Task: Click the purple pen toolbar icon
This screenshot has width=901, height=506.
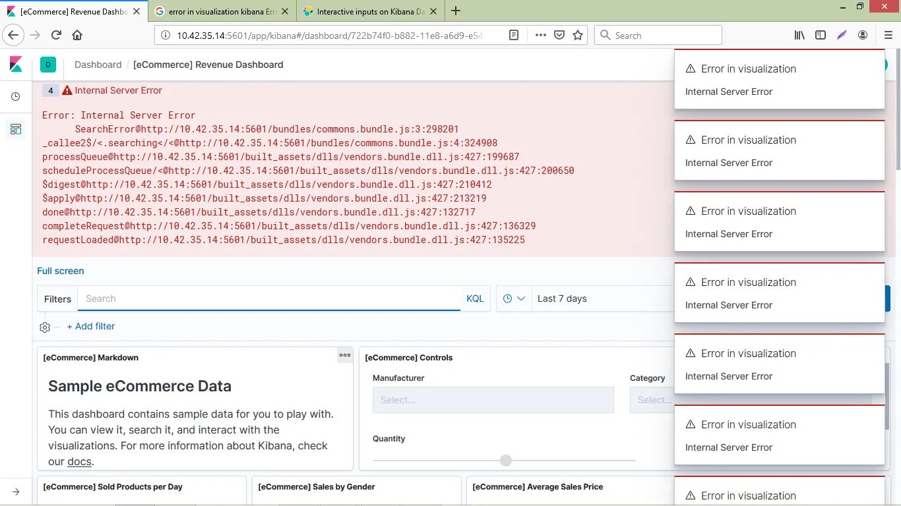Action: [x=842, y=36]
